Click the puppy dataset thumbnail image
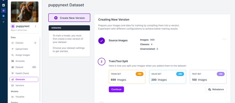This screenshot has height=103, width=235. click(x=24, y=12)
